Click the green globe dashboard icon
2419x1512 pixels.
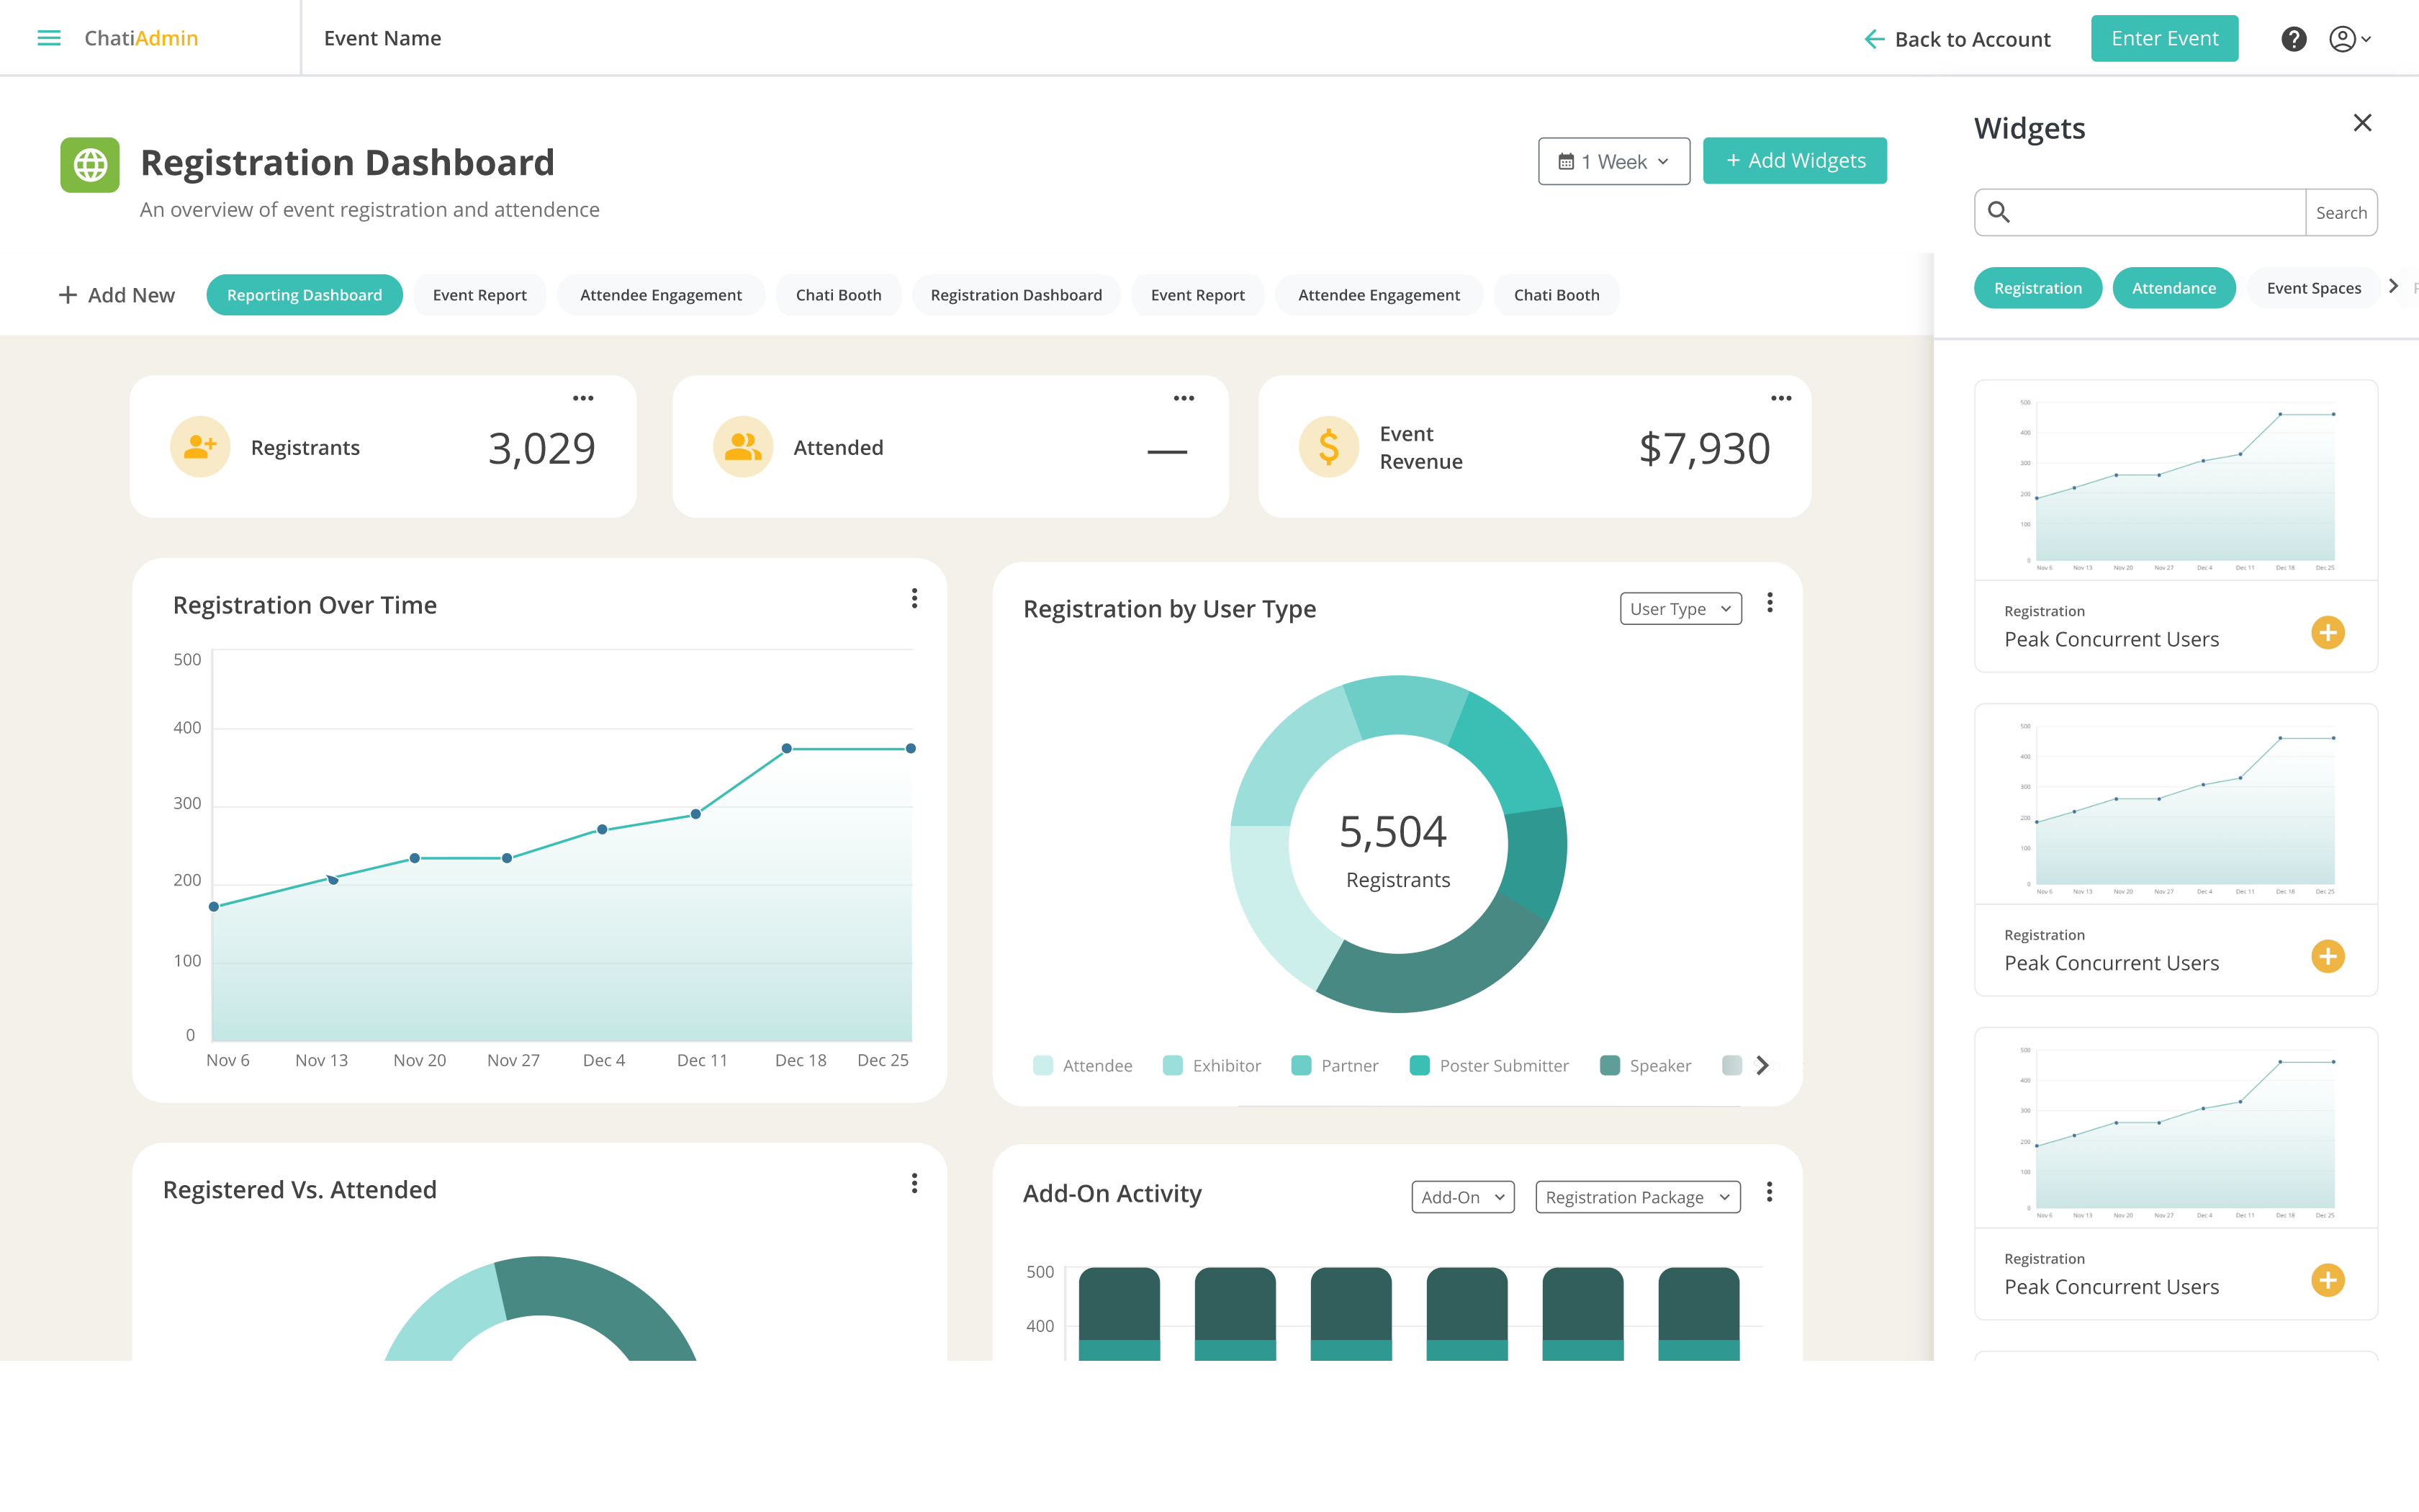[90, 165]
